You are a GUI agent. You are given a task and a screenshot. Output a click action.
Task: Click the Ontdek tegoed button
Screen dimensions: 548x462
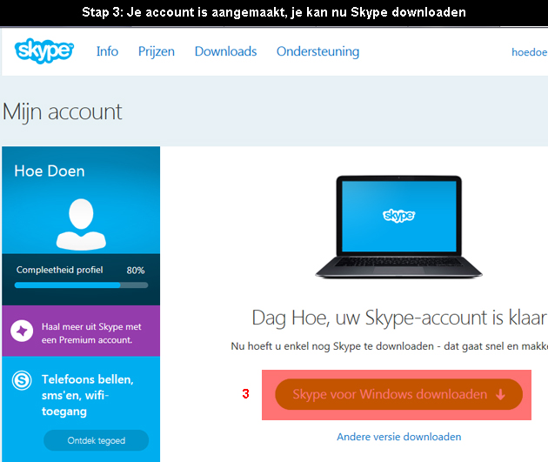coord(96,440)
